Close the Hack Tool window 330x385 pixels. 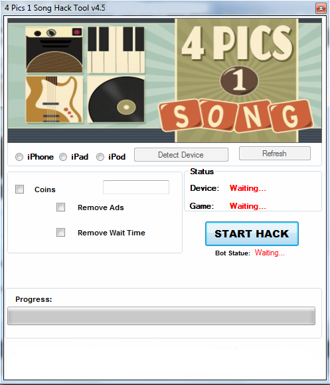[321, 9]
